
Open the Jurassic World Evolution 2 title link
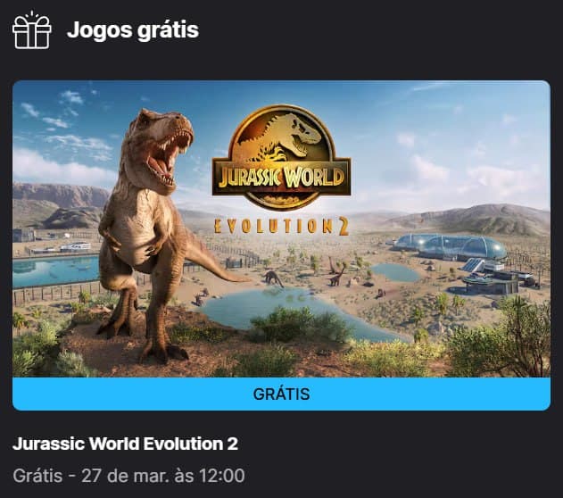125,444
